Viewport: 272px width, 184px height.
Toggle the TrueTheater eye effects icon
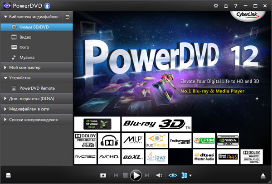point(173,175)
